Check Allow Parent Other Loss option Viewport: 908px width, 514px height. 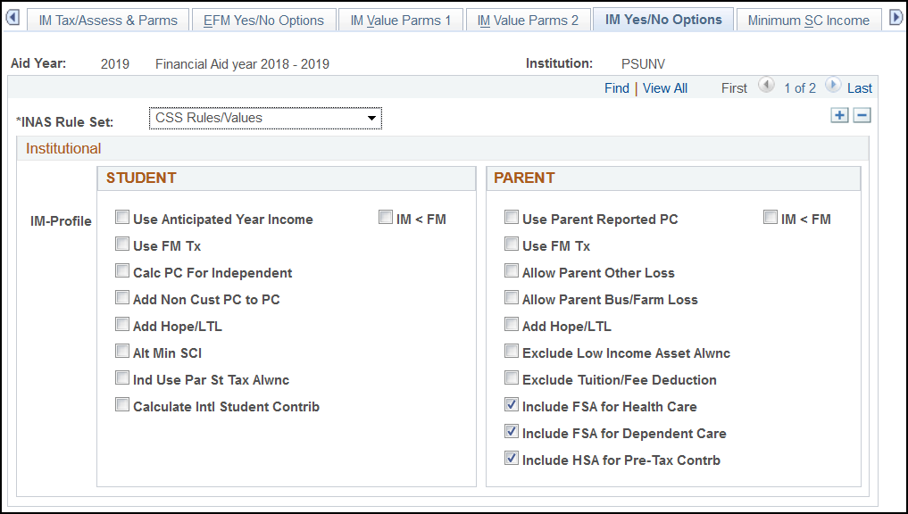coord(512,271)
